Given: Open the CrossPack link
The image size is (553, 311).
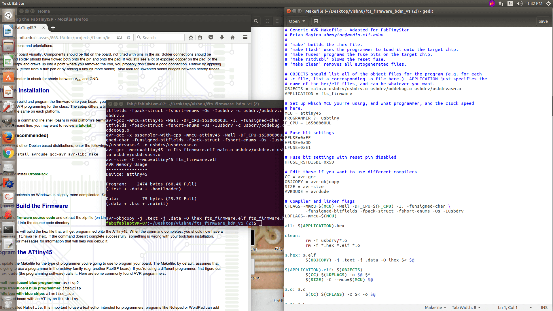Looking at the screenshot, I should (x=38, y=174).
